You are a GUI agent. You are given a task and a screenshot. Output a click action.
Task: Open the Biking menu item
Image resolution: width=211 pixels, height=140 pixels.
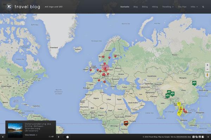click(x=145, y=7)
